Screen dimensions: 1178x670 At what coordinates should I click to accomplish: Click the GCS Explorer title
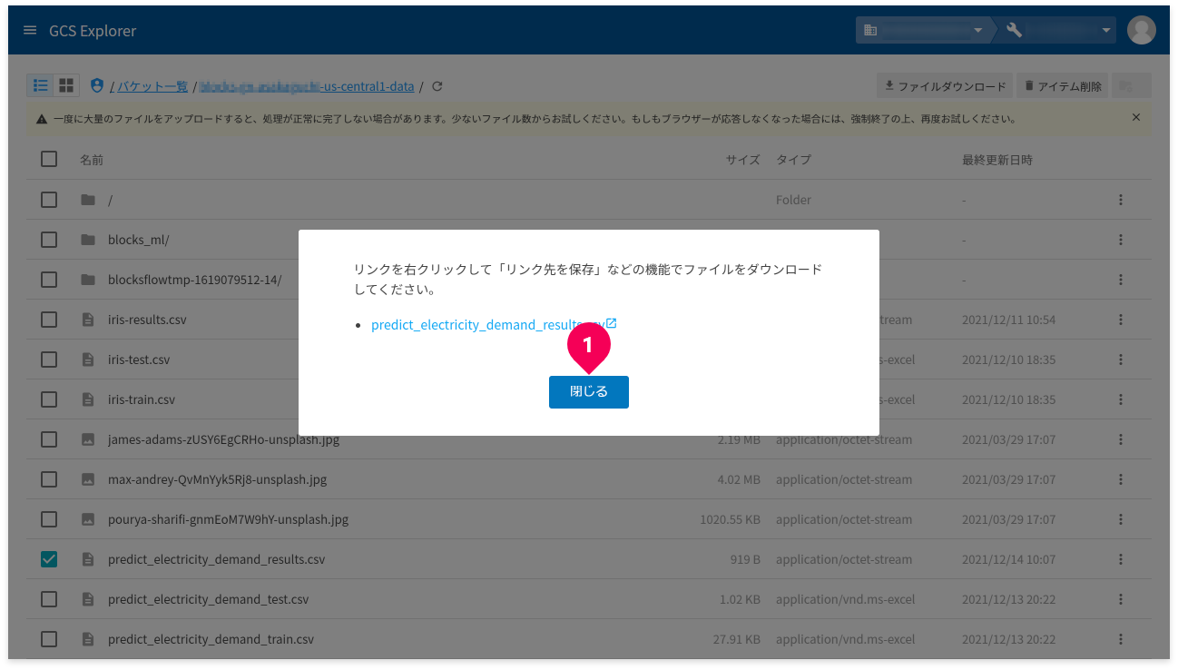tap(93, 31)
